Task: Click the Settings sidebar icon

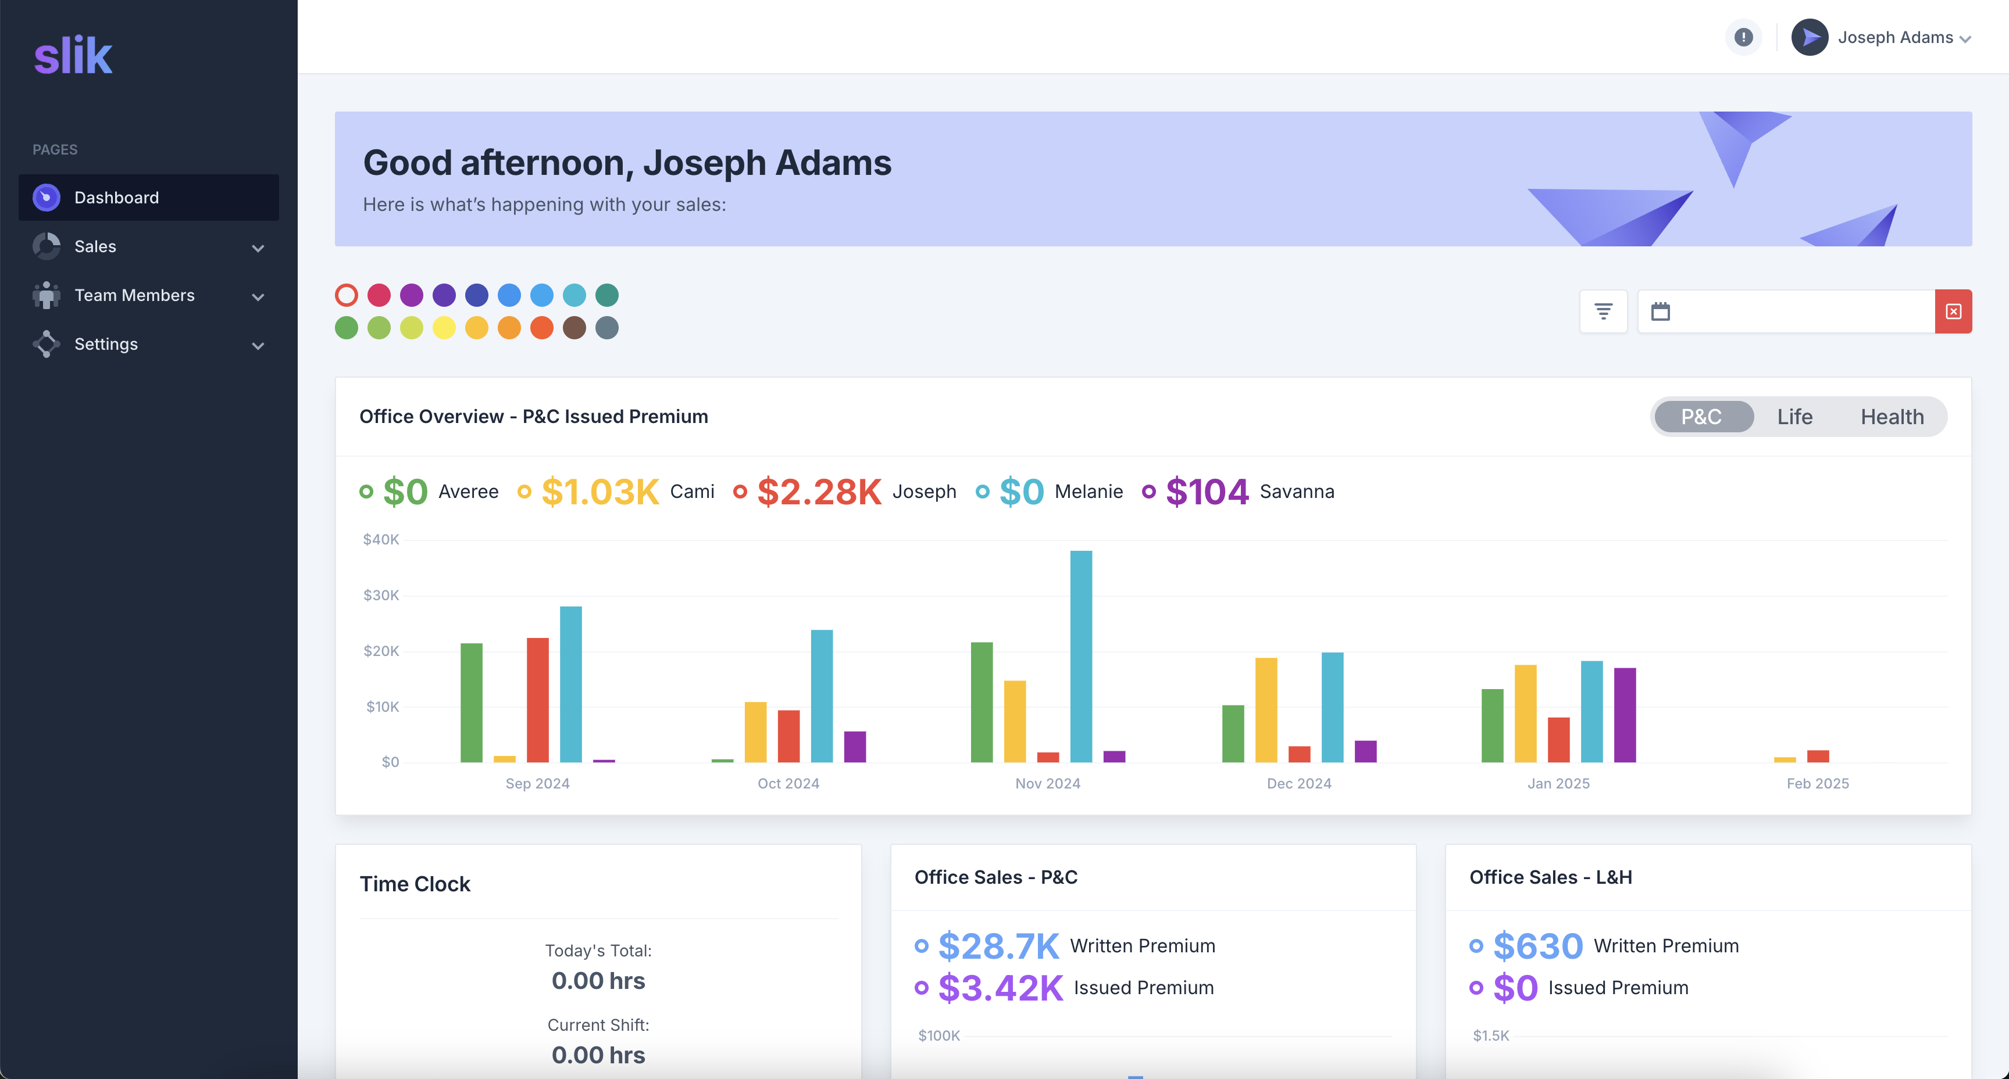Action: point(46,343)
